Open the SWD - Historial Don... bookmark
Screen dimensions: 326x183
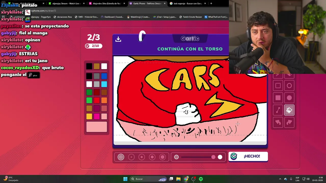(x=86, y=17)
